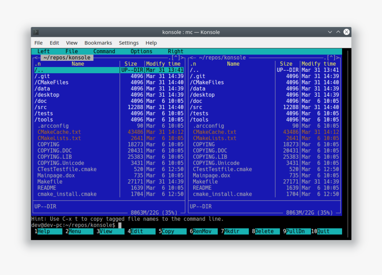
Task: Open mc File menu in cyan bar
Action: point(72,51)
